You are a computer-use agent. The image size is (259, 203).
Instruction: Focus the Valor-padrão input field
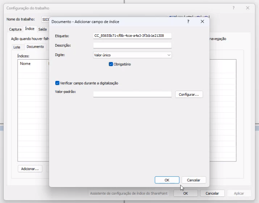132,94
